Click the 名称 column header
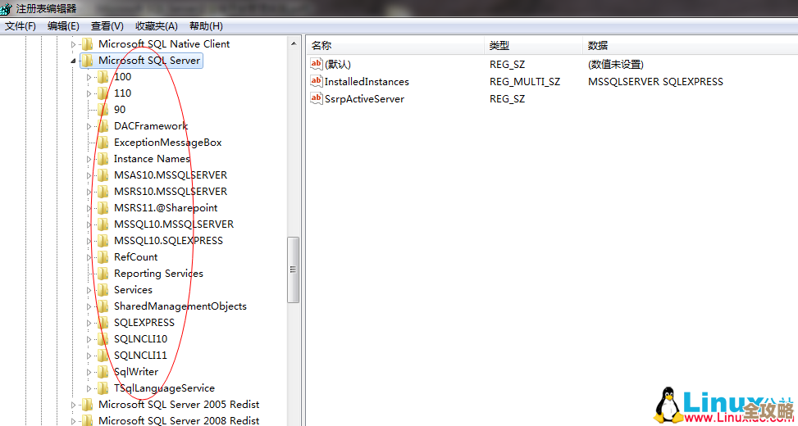This screenshot has height=426, width=798. point(321,46)
